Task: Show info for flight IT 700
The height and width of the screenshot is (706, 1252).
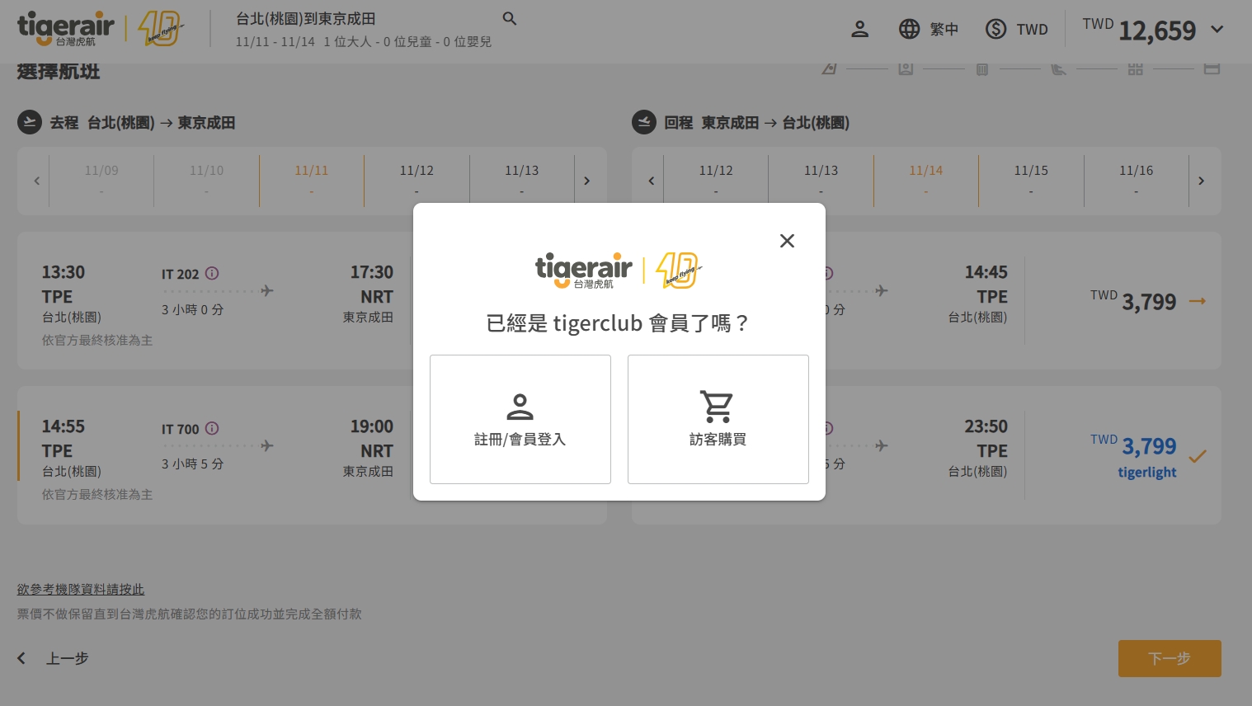Action: 212,428
